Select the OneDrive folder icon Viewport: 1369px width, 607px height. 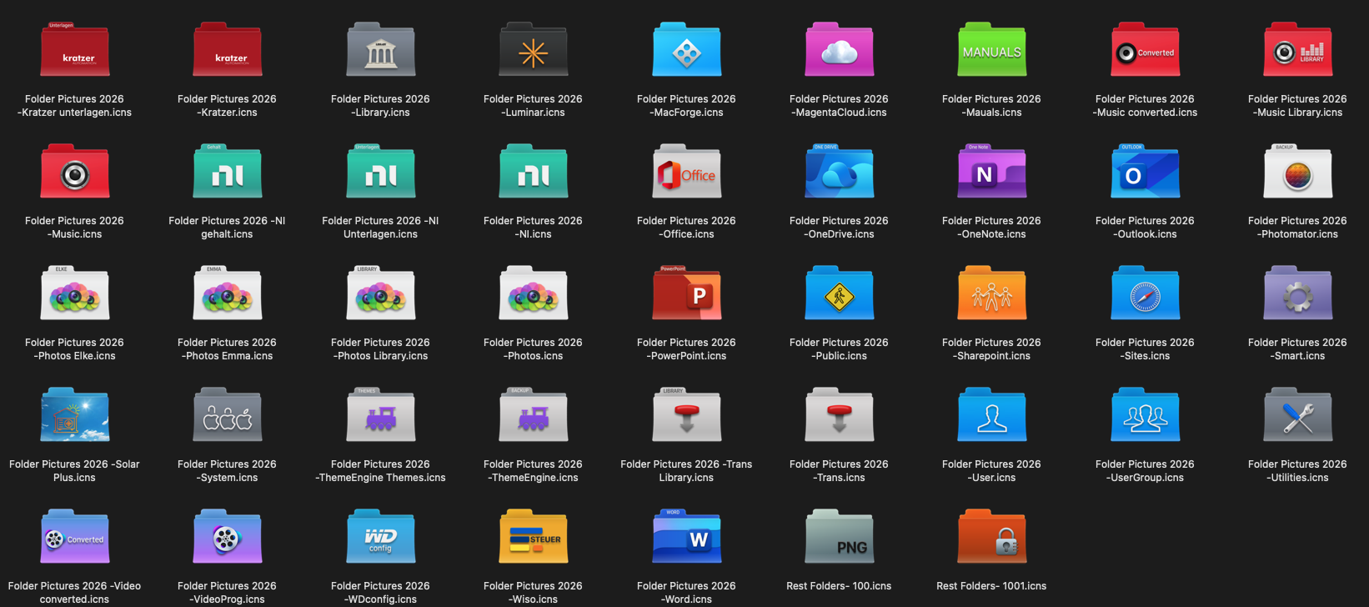[x=839, y=173]
